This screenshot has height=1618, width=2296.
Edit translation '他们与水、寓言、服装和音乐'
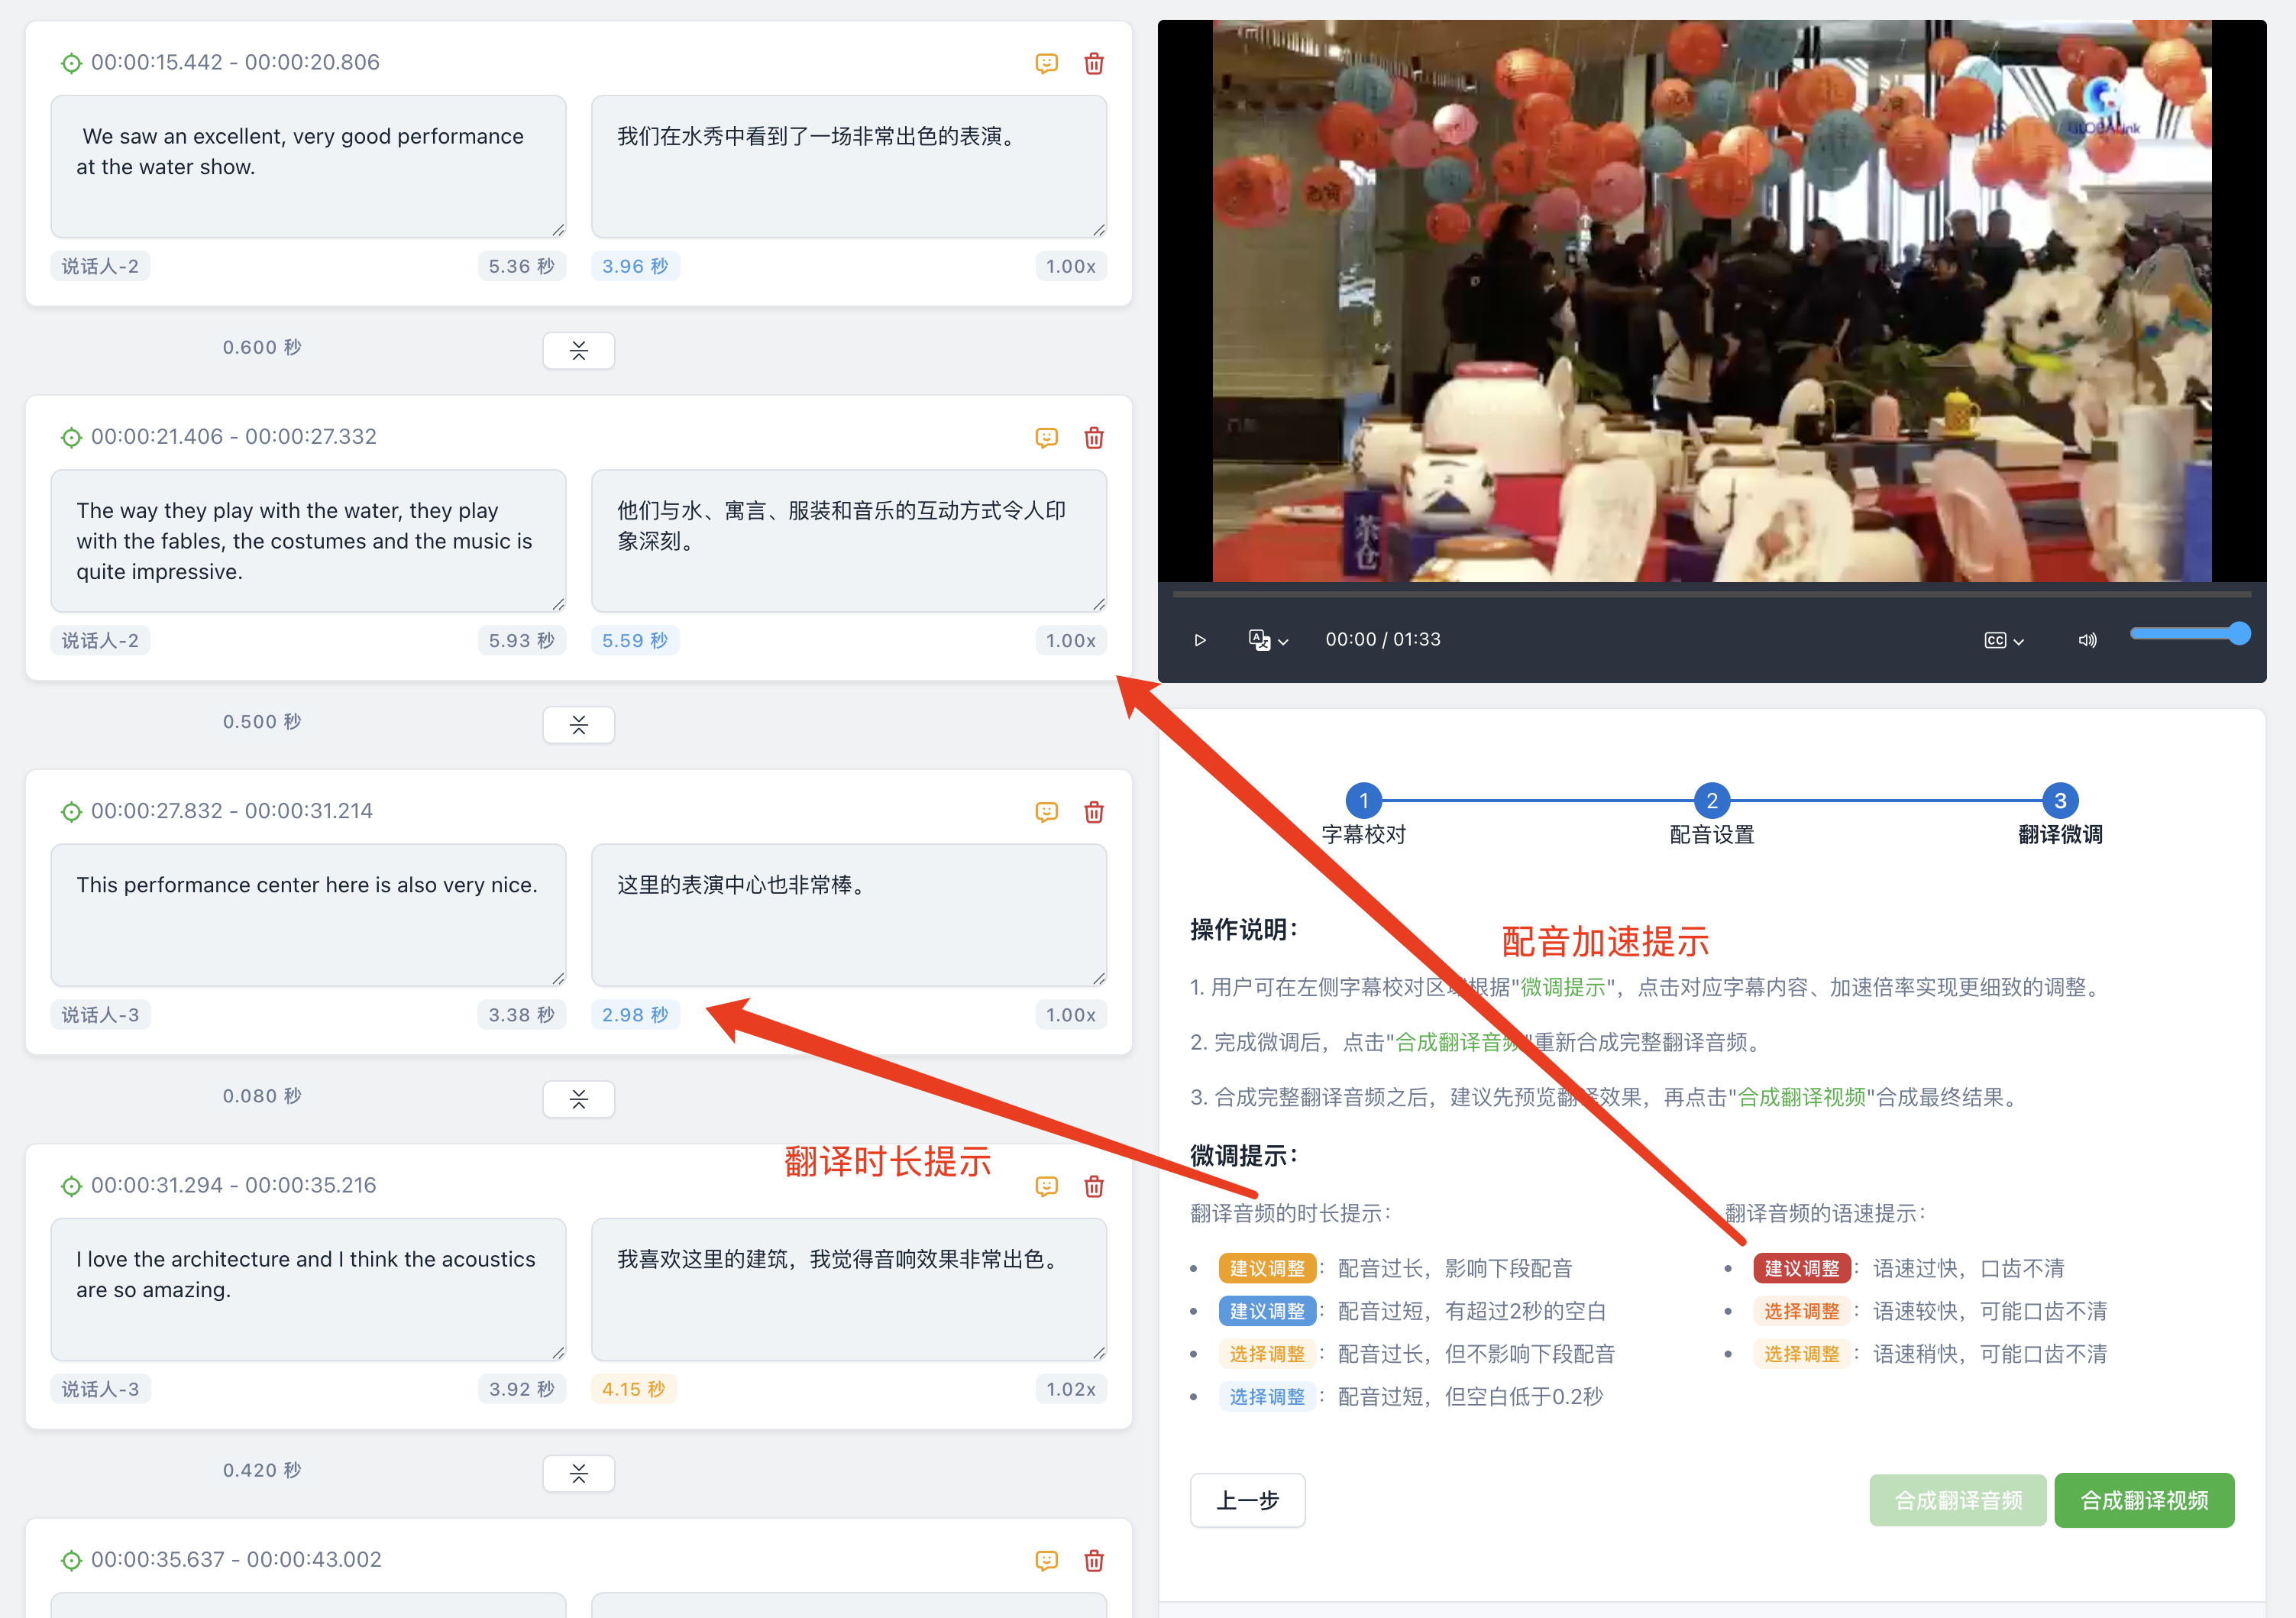tap(848, 540)
